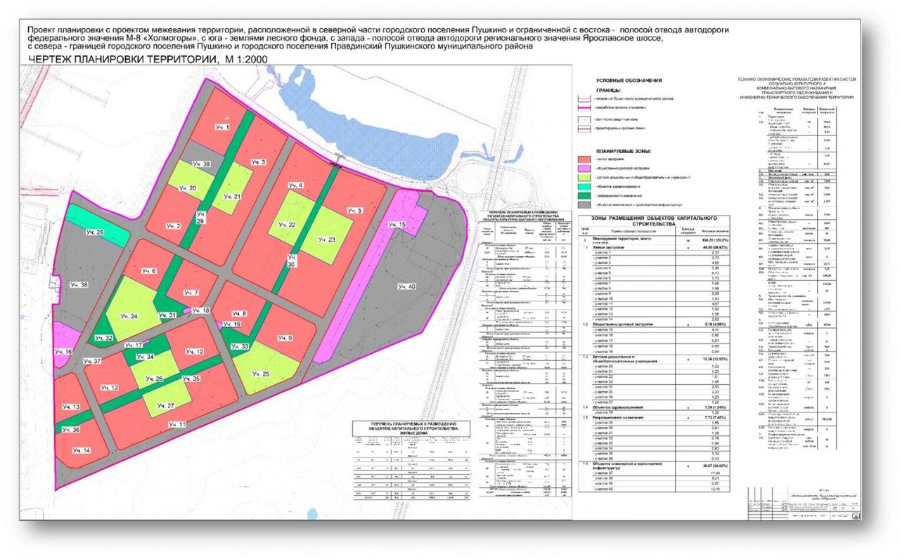Click the "Уч. 2" plot label

(174, 225)
